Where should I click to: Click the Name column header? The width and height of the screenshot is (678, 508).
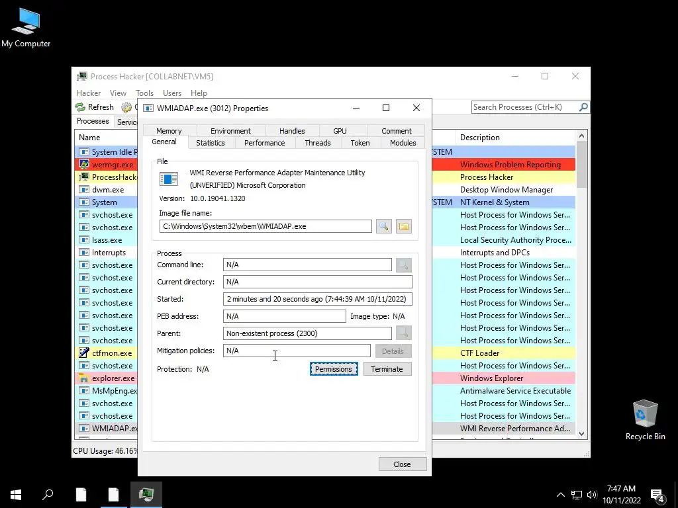click(x=106, y=138)
